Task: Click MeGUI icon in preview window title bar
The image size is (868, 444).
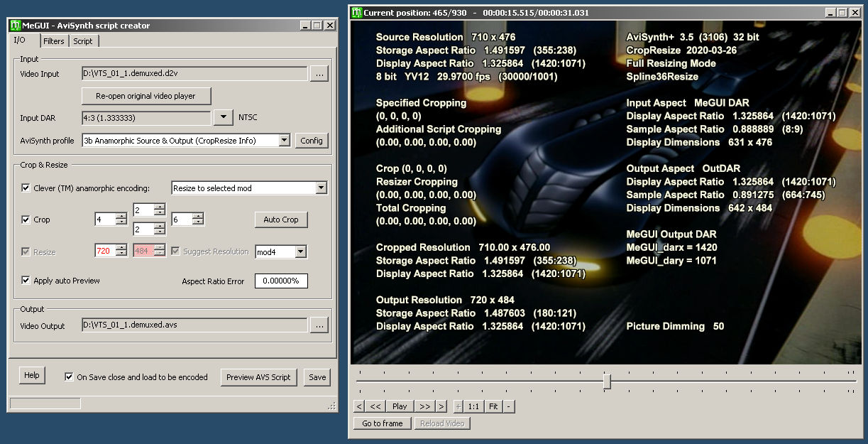Action: (357, 13)
